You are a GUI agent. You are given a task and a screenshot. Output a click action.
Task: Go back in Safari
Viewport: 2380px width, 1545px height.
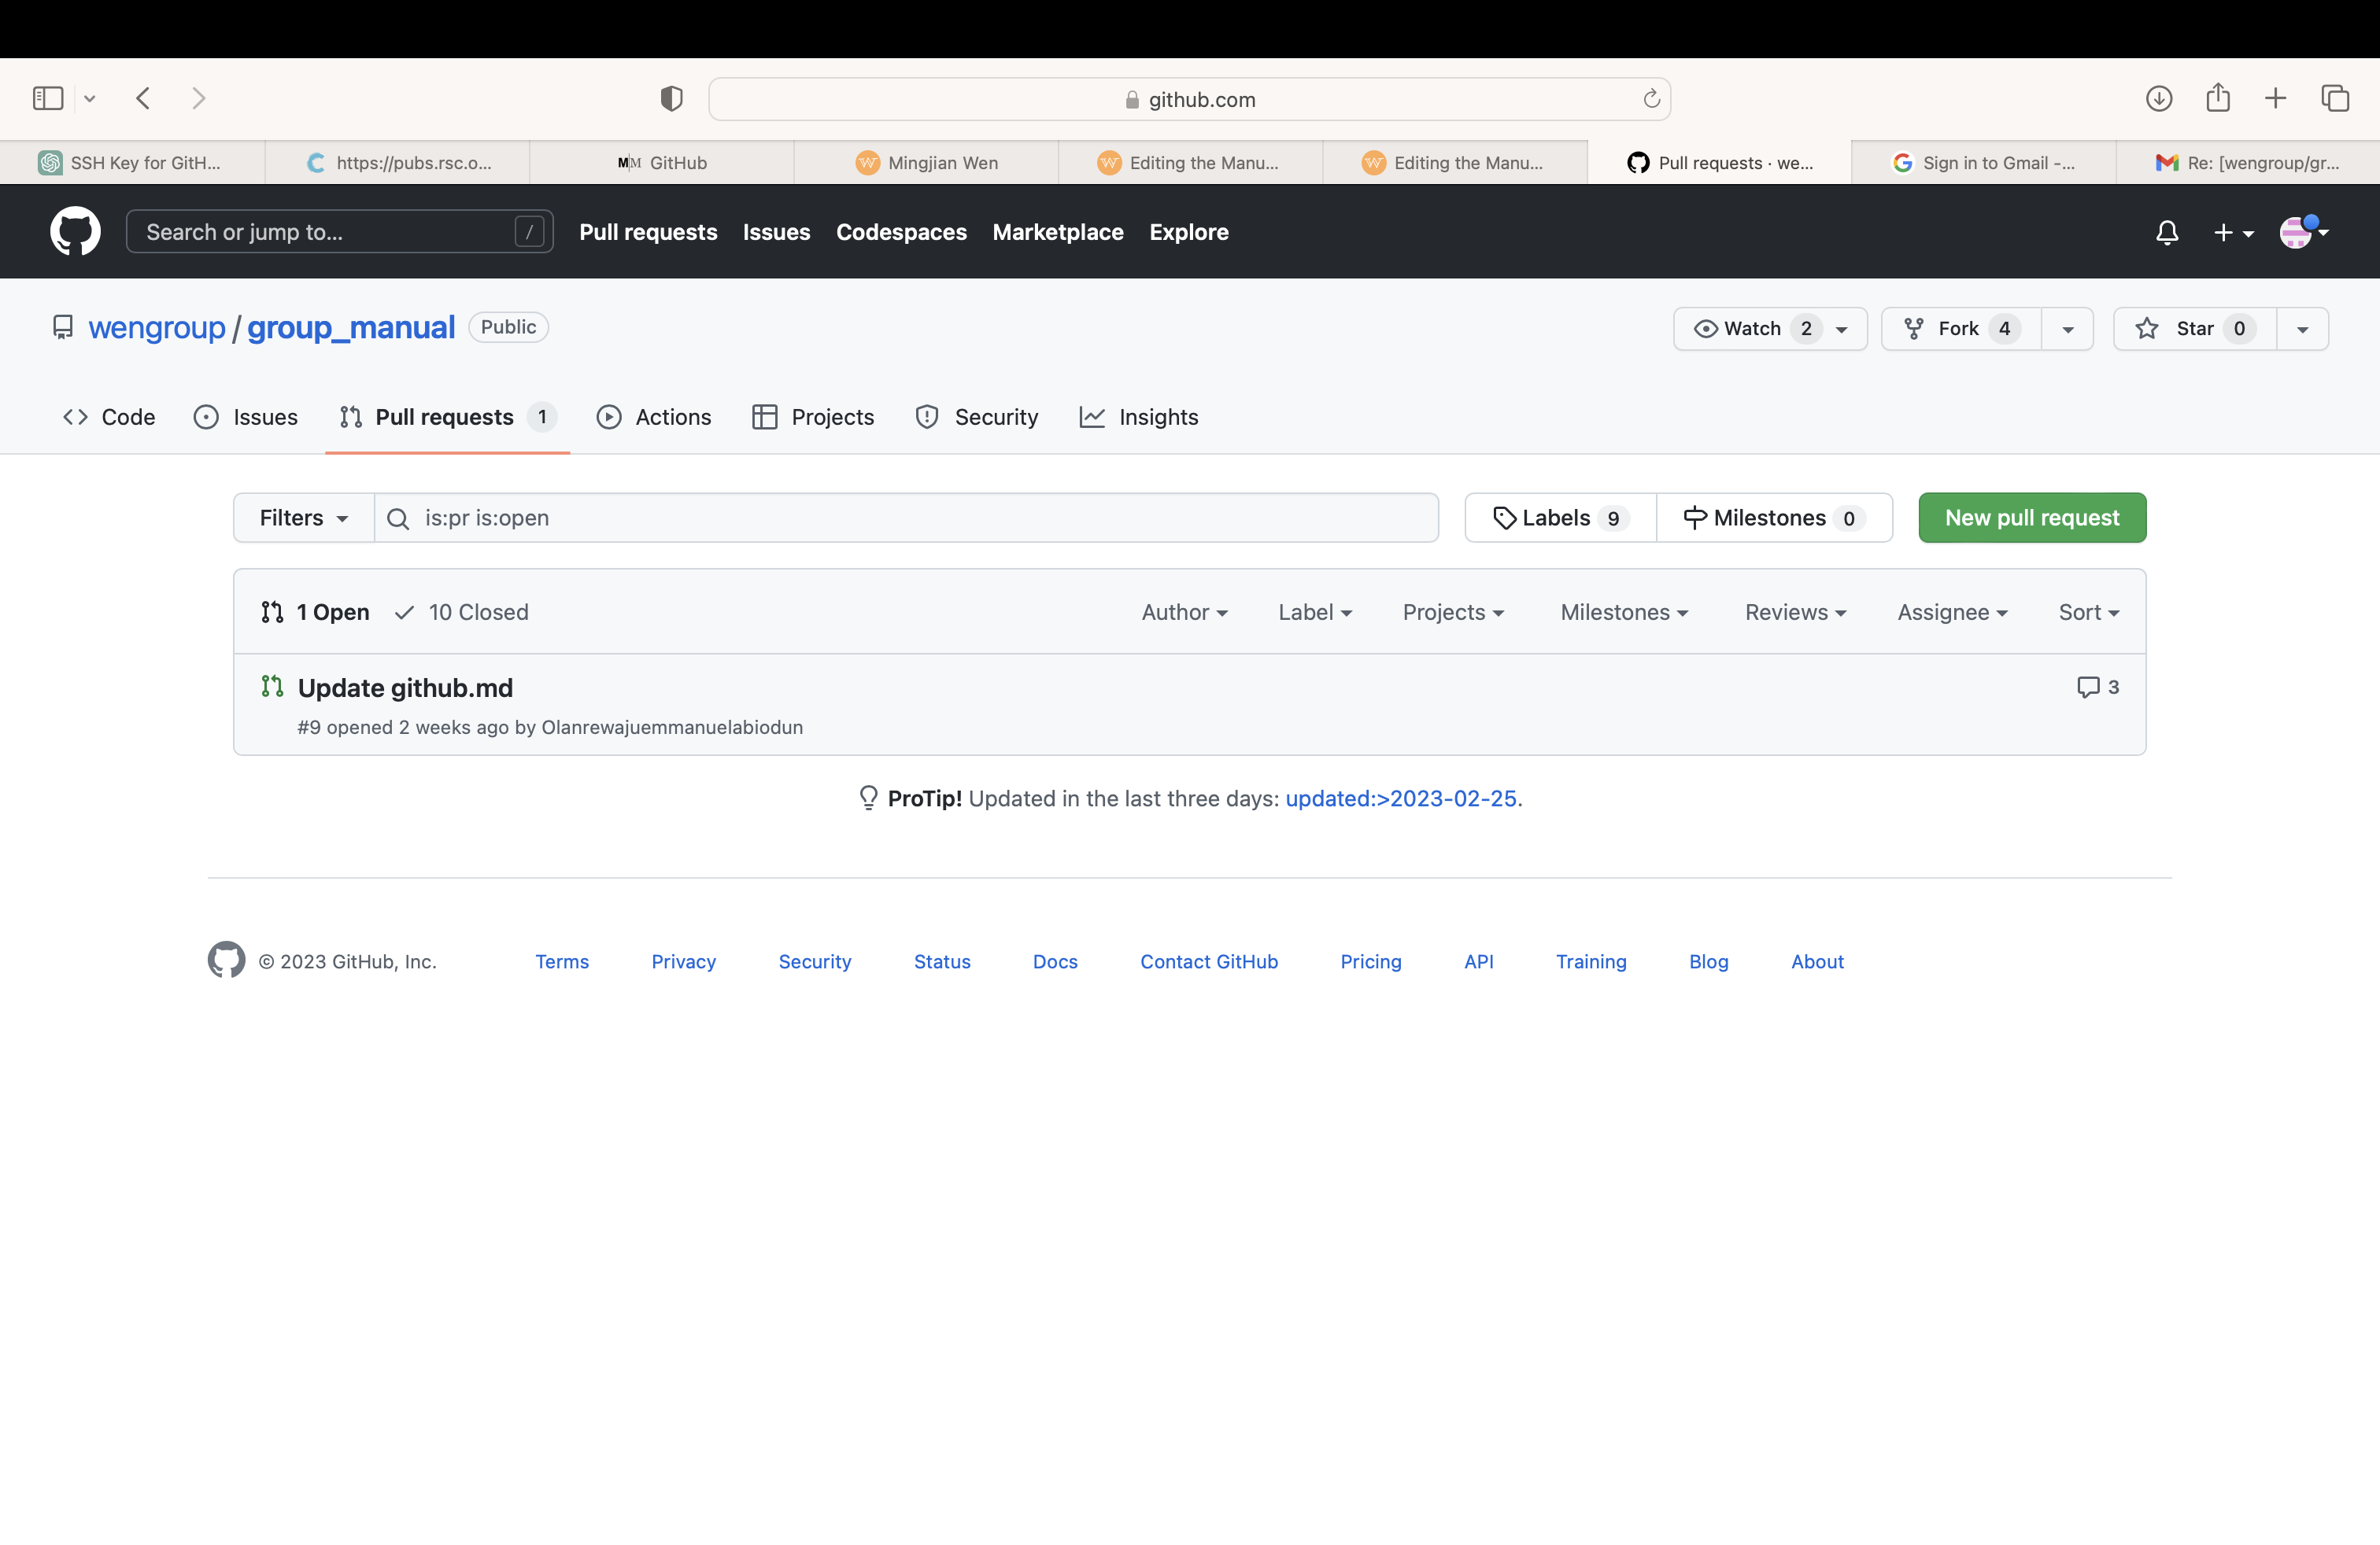click(143, 98)
